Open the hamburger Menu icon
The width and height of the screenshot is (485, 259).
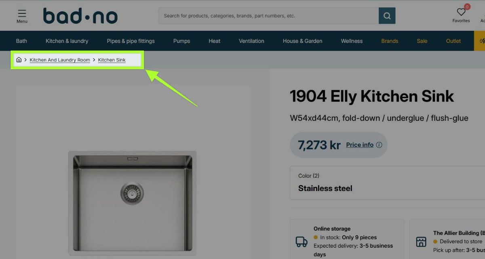coord(22,14)
